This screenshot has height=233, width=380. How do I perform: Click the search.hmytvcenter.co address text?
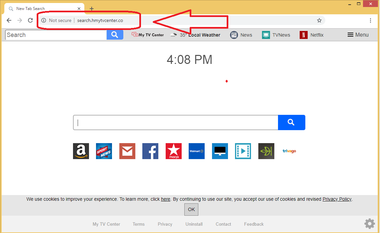click(x=100, y=20)
